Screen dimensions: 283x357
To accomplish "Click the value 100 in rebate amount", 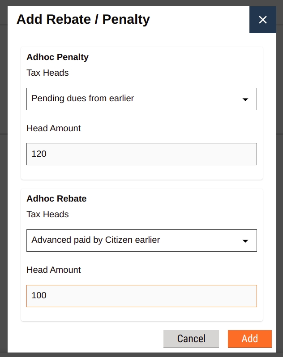I will click(39, 296).
